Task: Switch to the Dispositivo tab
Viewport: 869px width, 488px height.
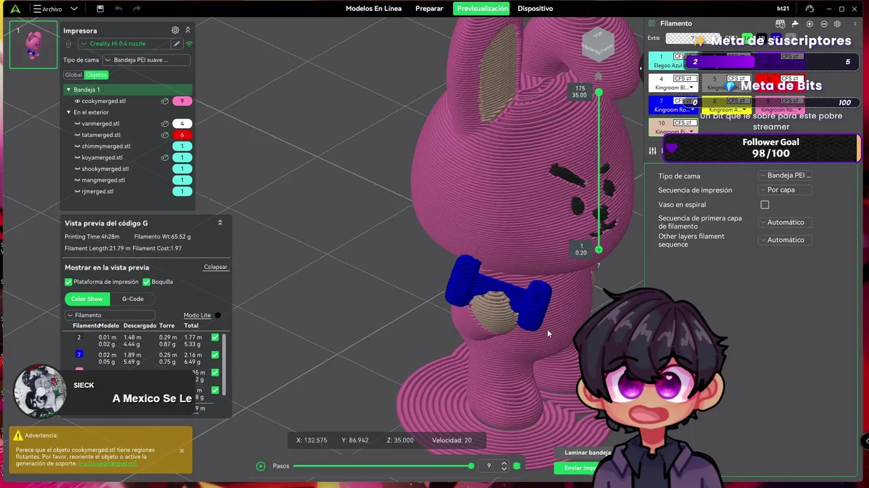Action: pyautogui.click(x=535, y=9)
